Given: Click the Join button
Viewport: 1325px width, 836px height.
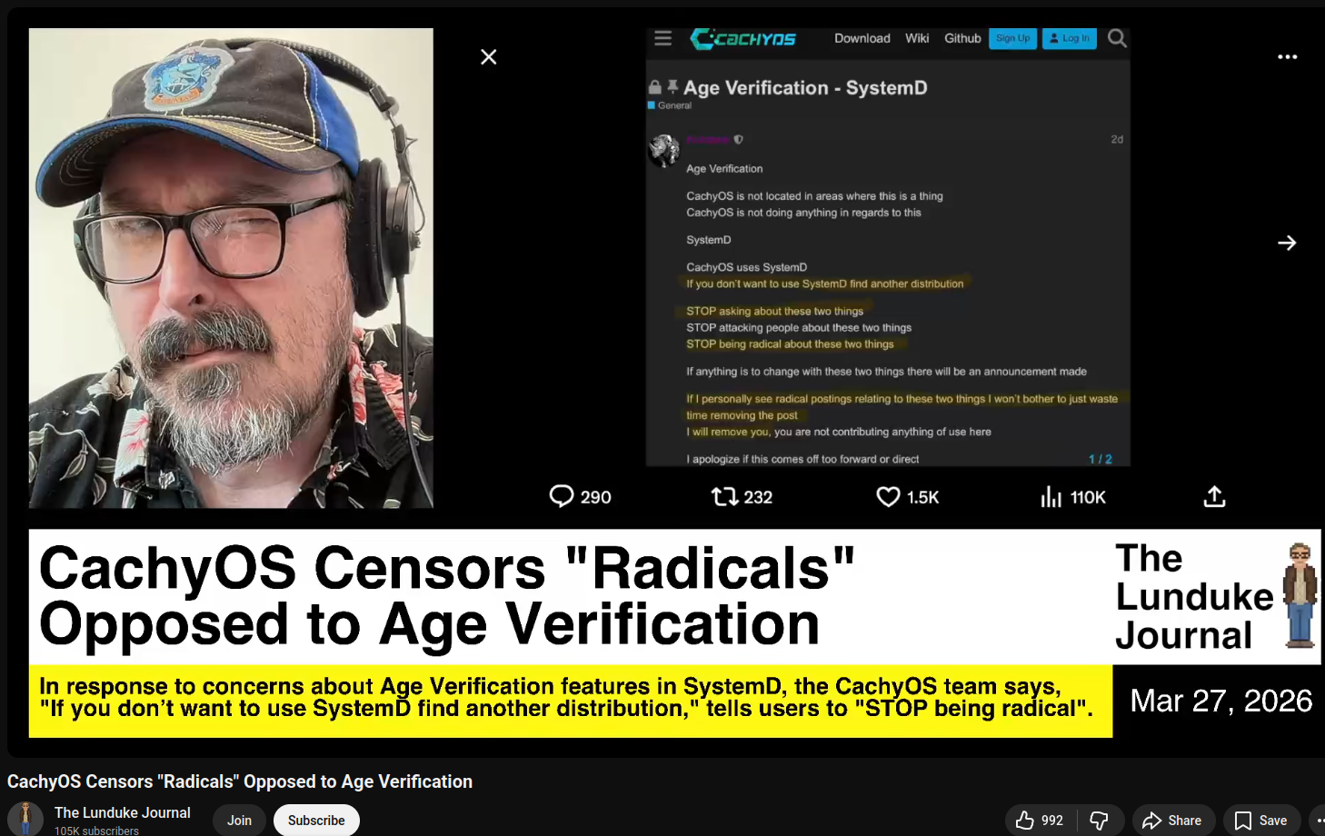Looking at the screenshot, I should 240,820.
